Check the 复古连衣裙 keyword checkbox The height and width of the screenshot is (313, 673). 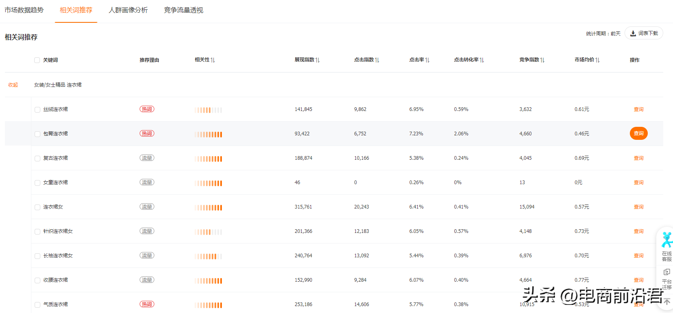[37, 159]
